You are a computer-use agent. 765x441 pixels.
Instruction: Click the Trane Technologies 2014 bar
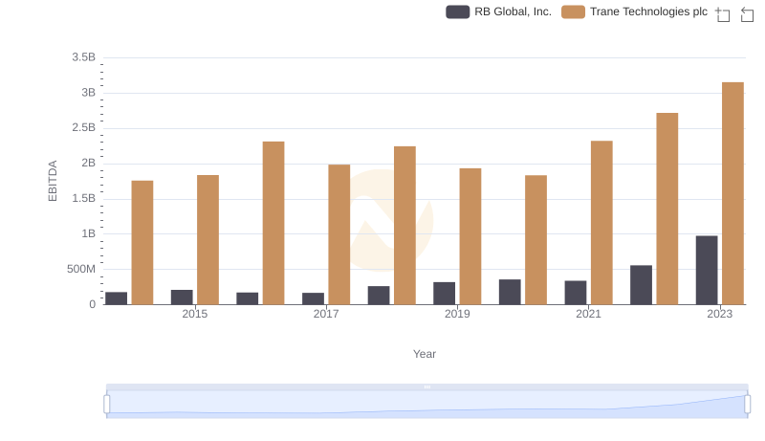point(142,242)
